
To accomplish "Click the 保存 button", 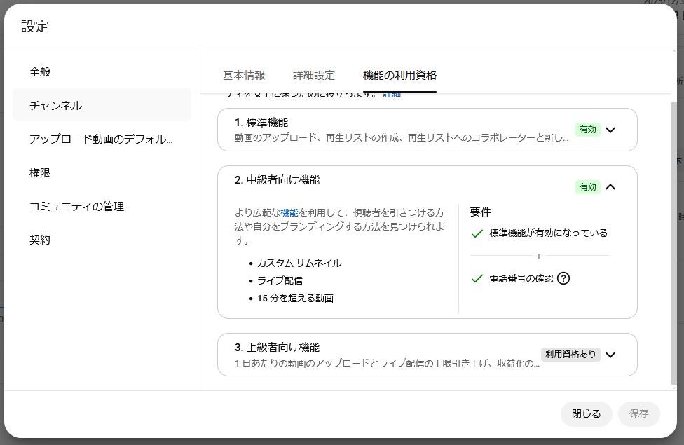I will tap(638, 413).
